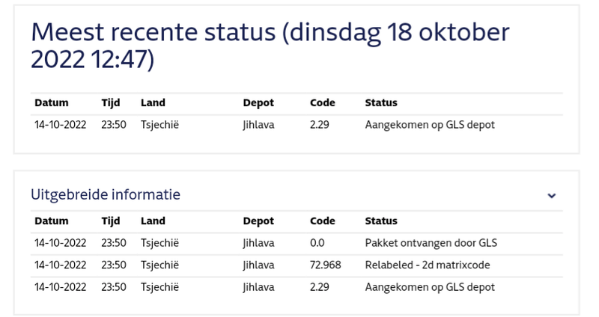The width and height of the screenshot is (599, 317).
Task: Click Code header in Uitgebreide informatie table
Action: [322, 221]
